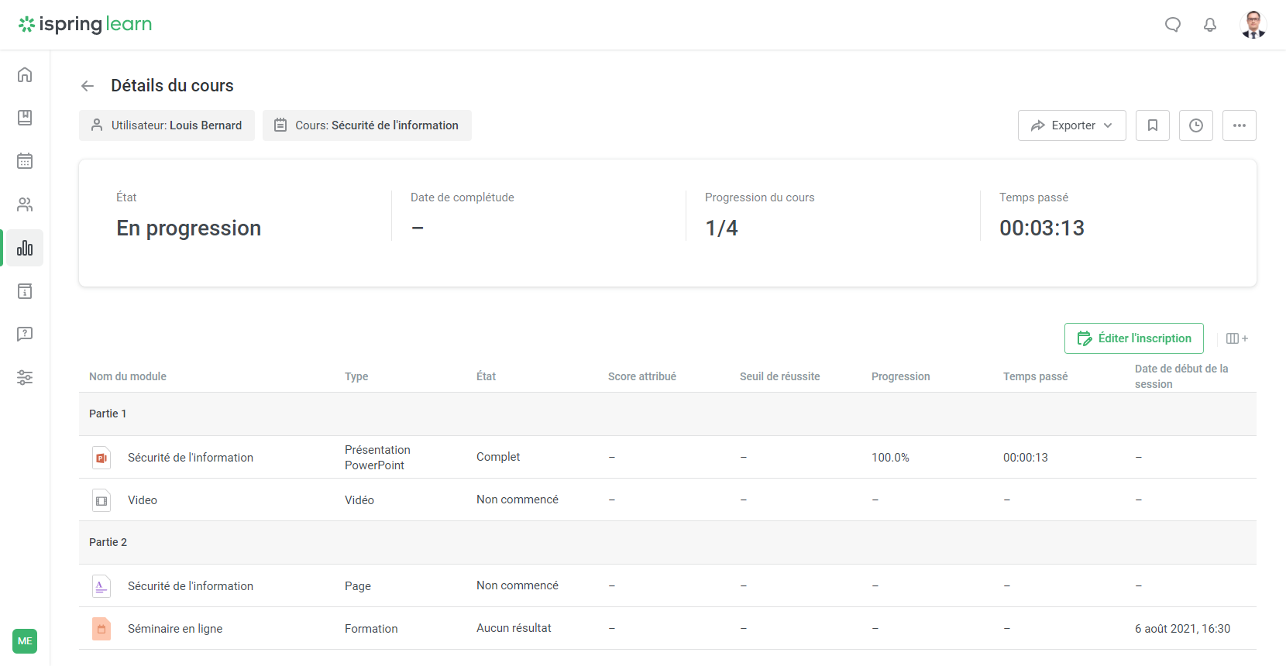Open the users icon in sidebar
The width and height of the screenshot is (1286, 666).
click(x=25, y=204)
